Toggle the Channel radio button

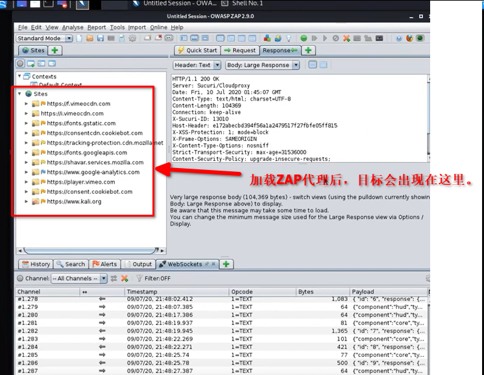tap(20, 278)
